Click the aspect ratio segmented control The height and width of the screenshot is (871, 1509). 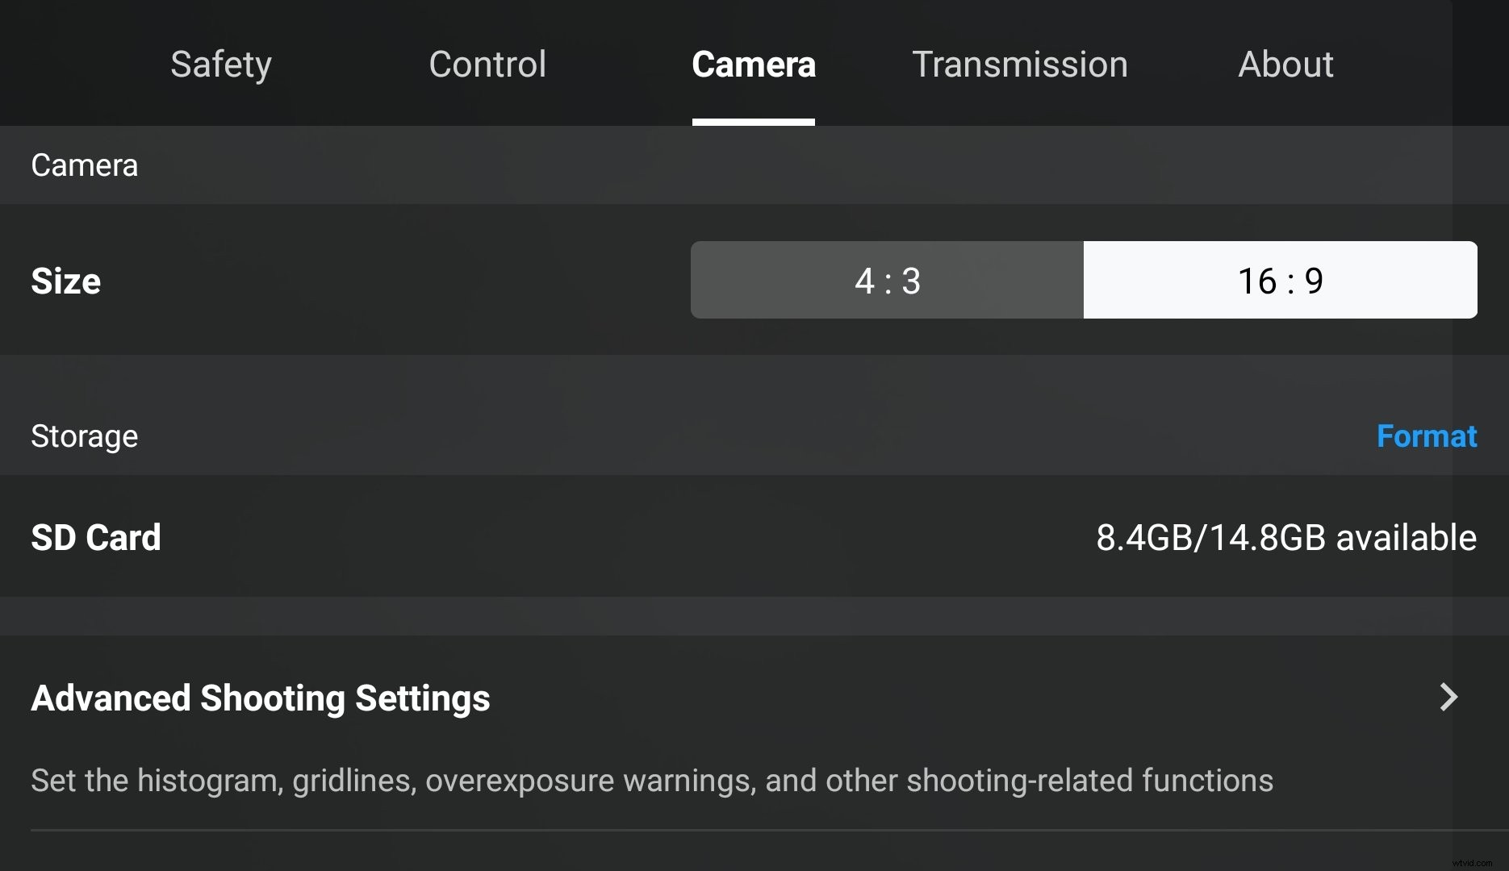click(x=1083, y=280)
